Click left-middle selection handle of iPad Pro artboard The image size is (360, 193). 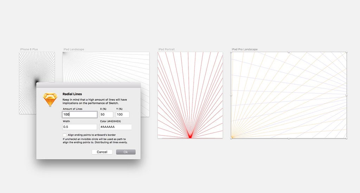pos(231,95)
